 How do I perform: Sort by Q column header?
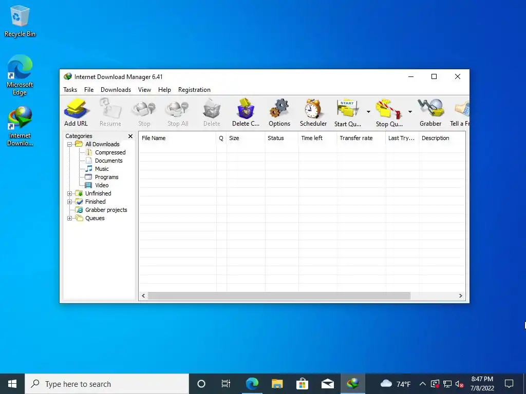click(x=221, y=138)
